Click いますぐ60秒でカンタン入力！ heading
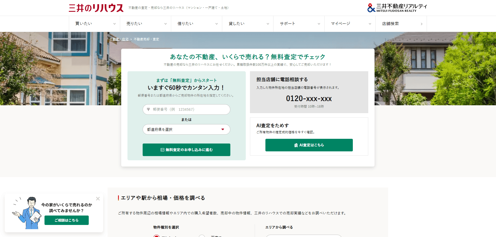496x237 pixels. [186, 88]
